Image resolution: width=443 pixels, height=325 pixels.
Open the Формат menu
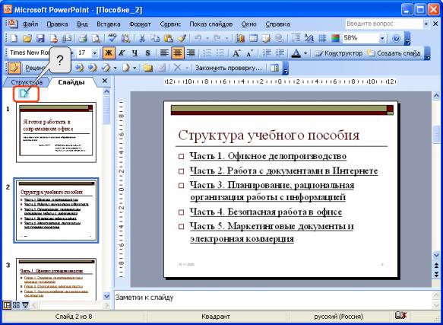click(140, 24)
